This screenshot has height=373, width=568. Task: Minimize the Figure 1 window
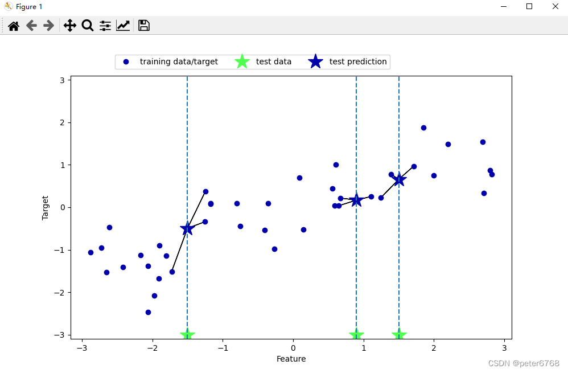click(504, 6)
